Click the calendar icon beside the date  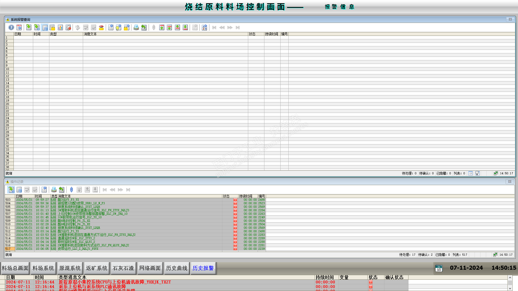point(439,268)
